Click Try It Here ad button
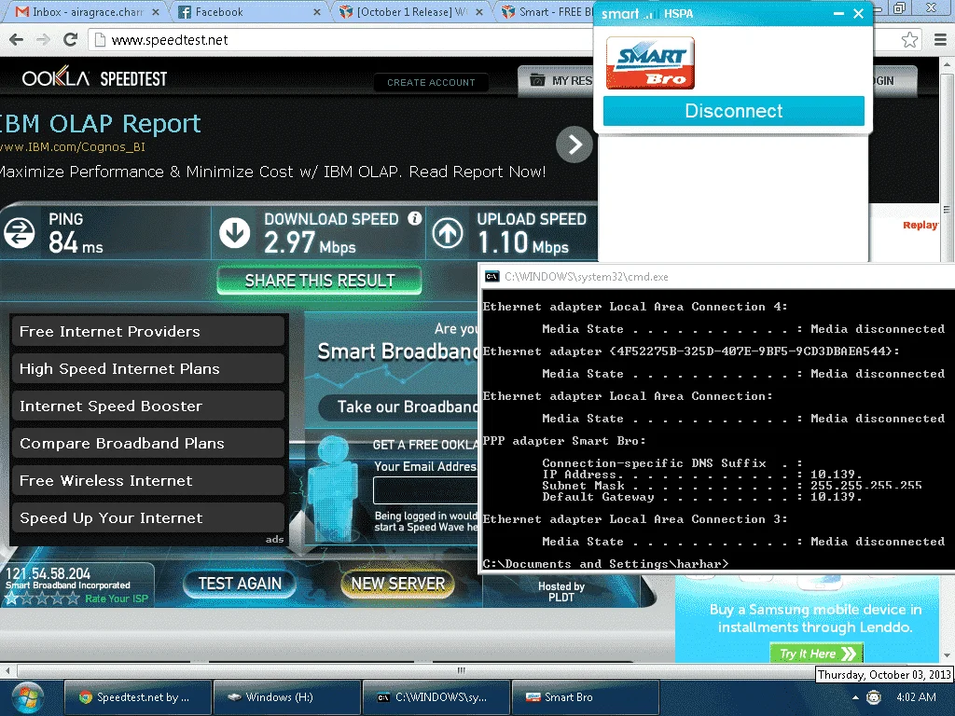 coord(816,654)
